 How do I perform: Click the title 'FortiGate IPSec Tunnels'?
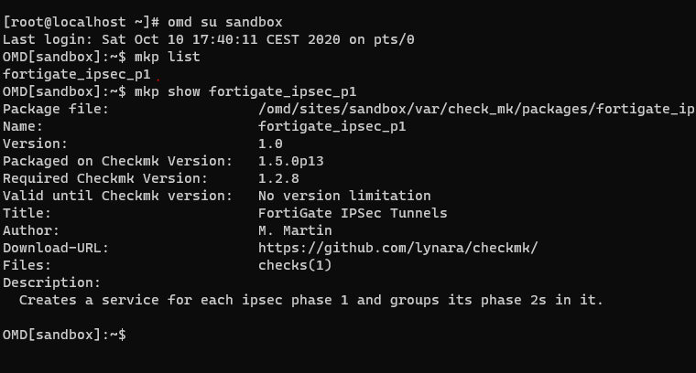point(353,213)
